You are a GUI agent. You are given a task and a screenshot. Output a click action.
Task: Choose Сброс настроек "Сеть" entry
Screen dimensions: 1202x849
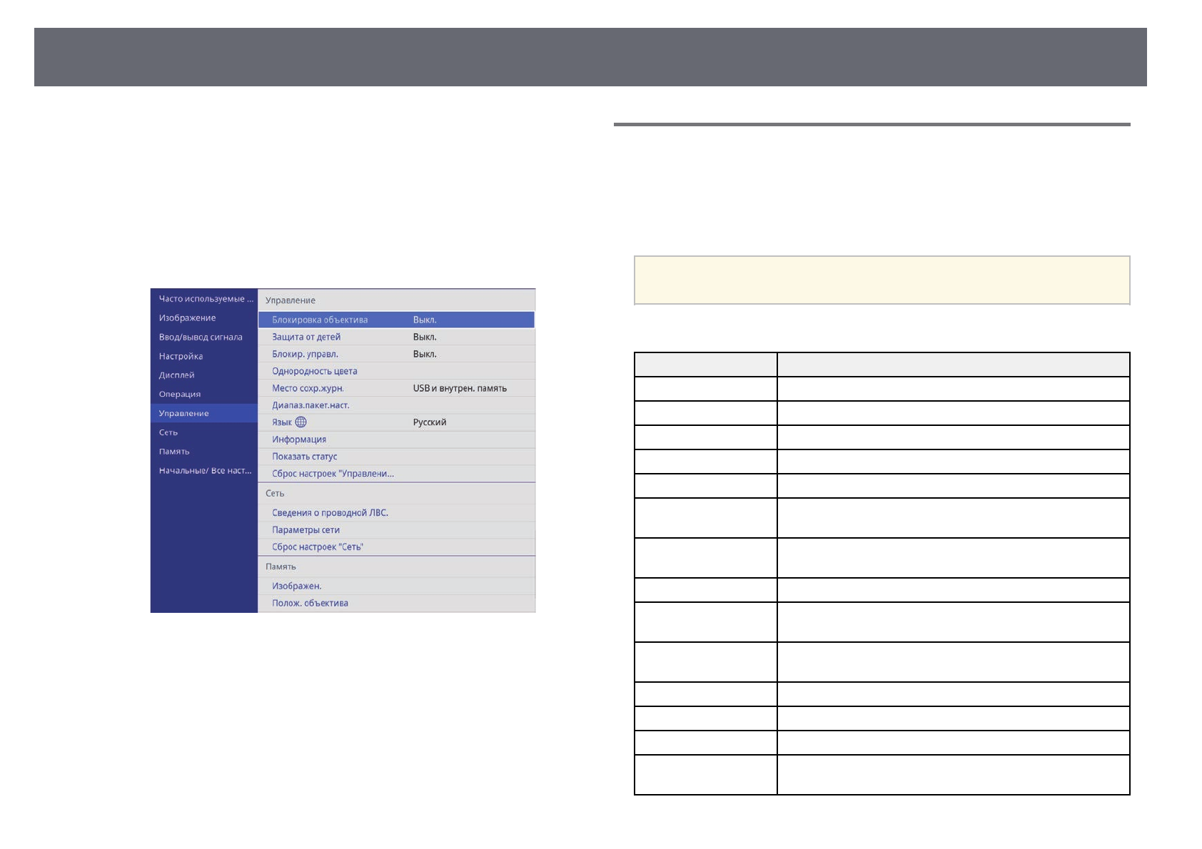click(x=396, y=547)
